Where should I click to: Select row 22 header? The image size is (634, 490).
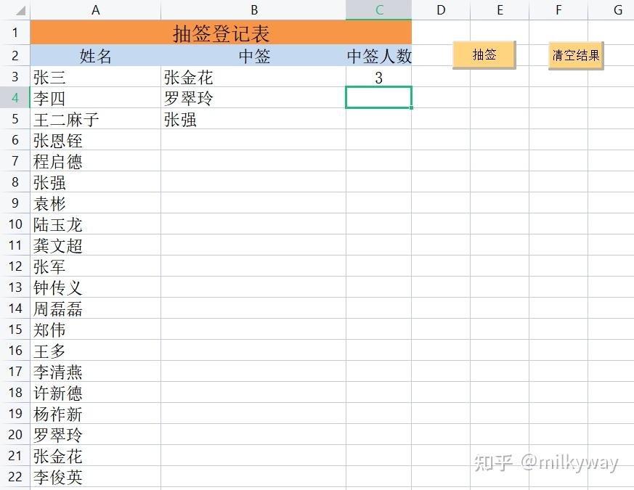[x=15, y=476]
